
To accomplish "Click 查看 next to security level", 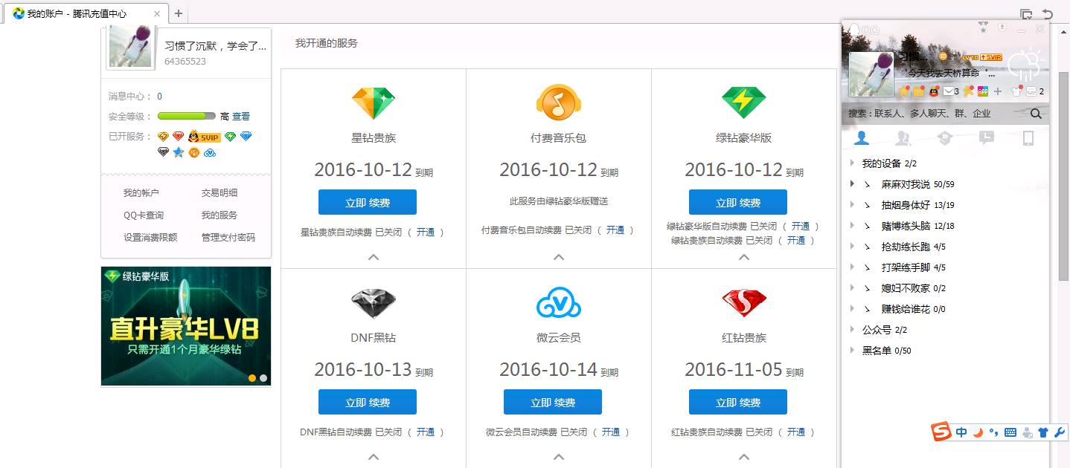I will click(x=241, y=117).
